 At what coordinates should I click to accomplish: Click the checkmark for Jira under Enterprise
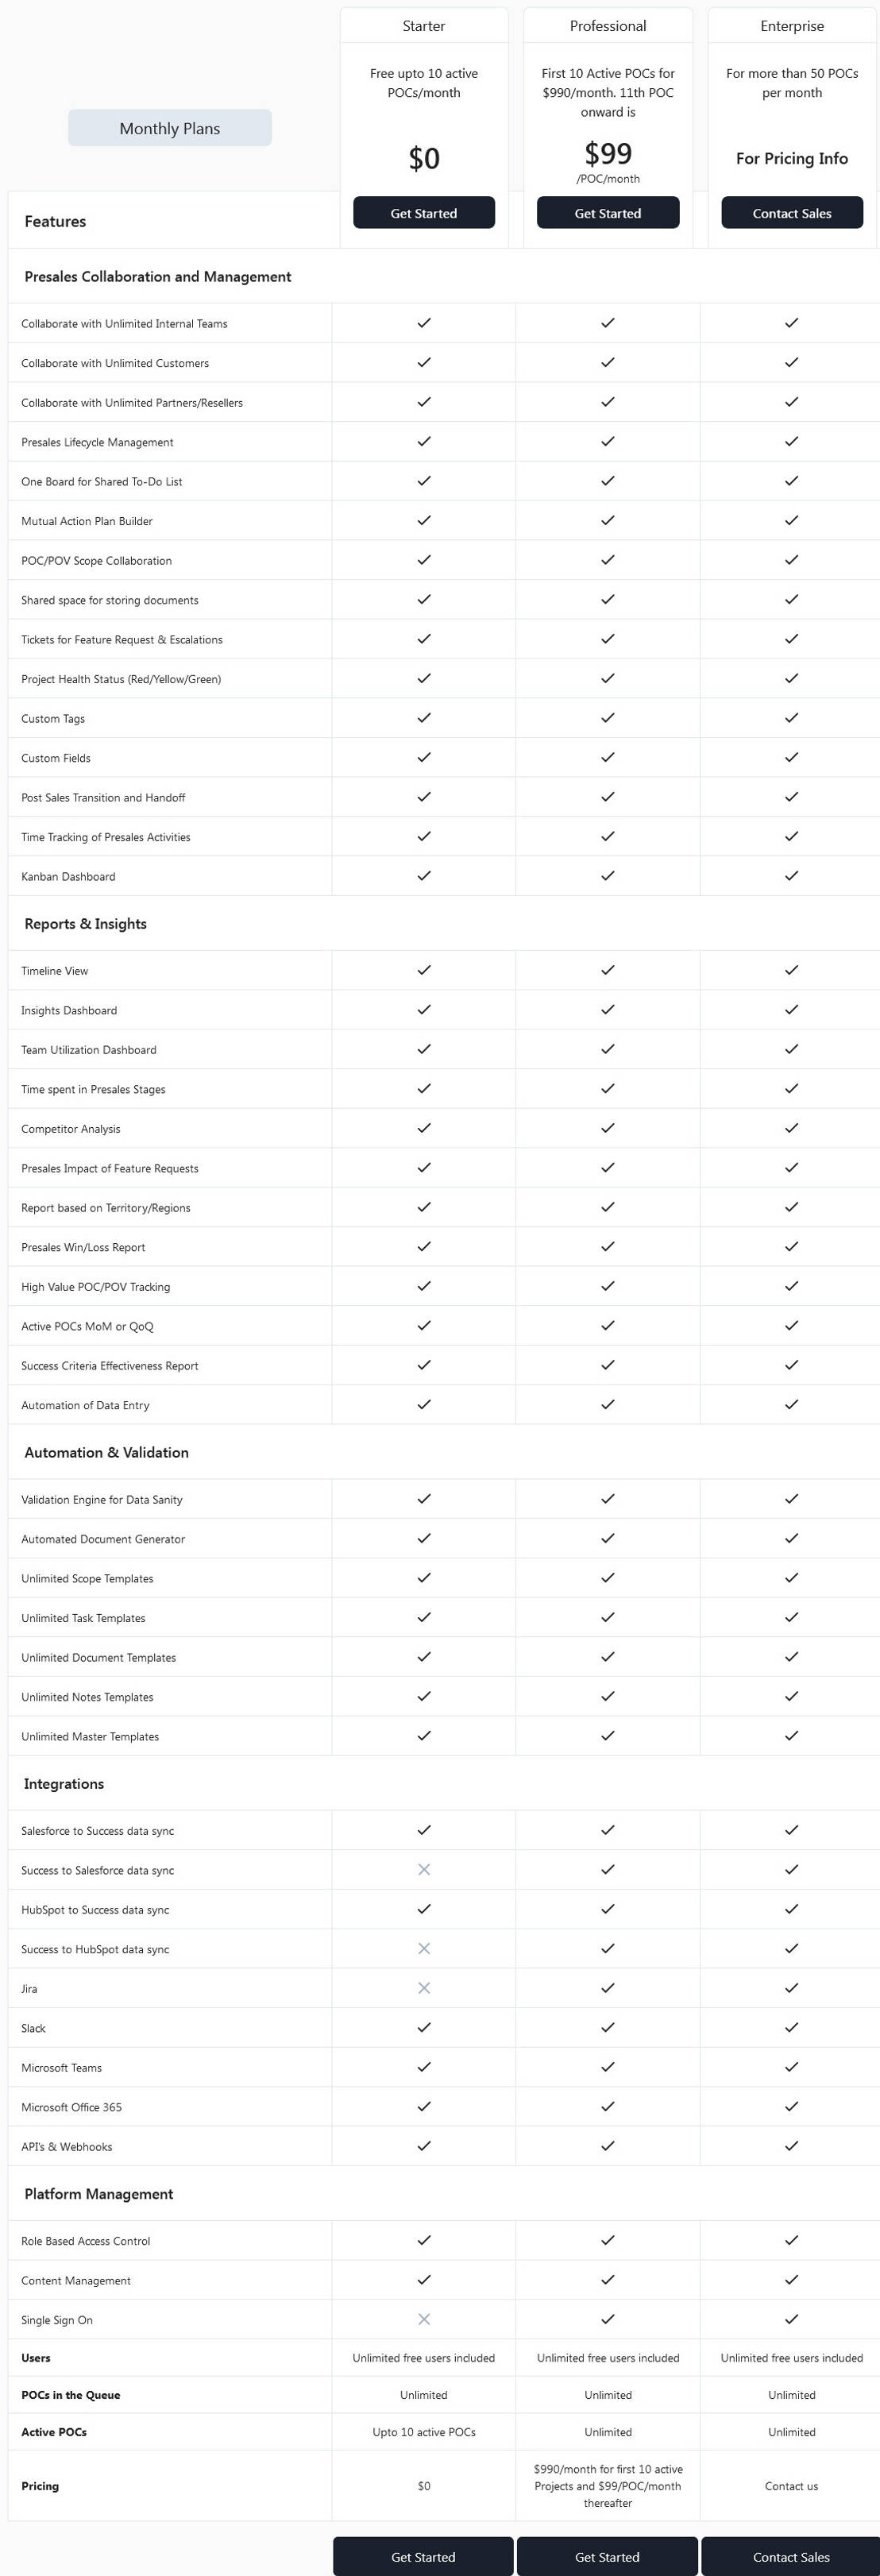coord(791,1988)
